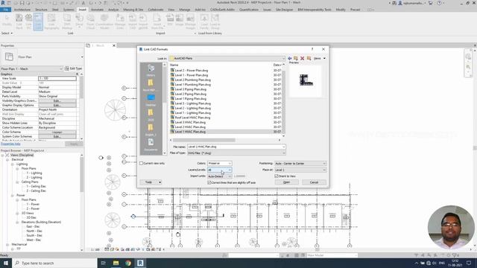Image resolution: width=477 pixels, height=268 pixels.
Task: Open Desktop shortcut in the places sidebar
Action: [151, 100]
